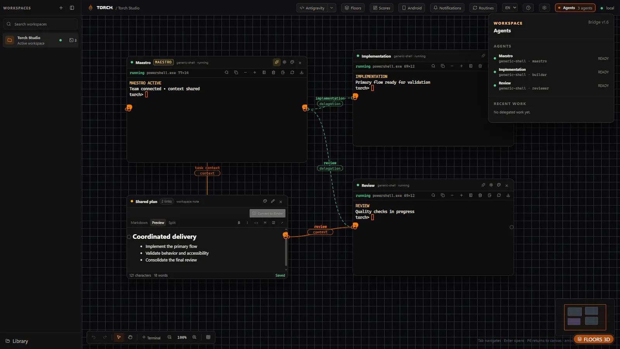Zoom in the canvas
The height and width of the screenshot is (349, 620).
(195, 337)
